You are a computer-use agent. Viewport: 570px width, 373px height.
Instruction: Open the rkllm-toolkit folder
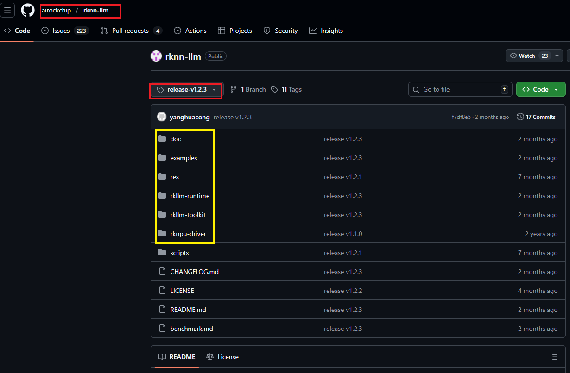pos(188,215)
